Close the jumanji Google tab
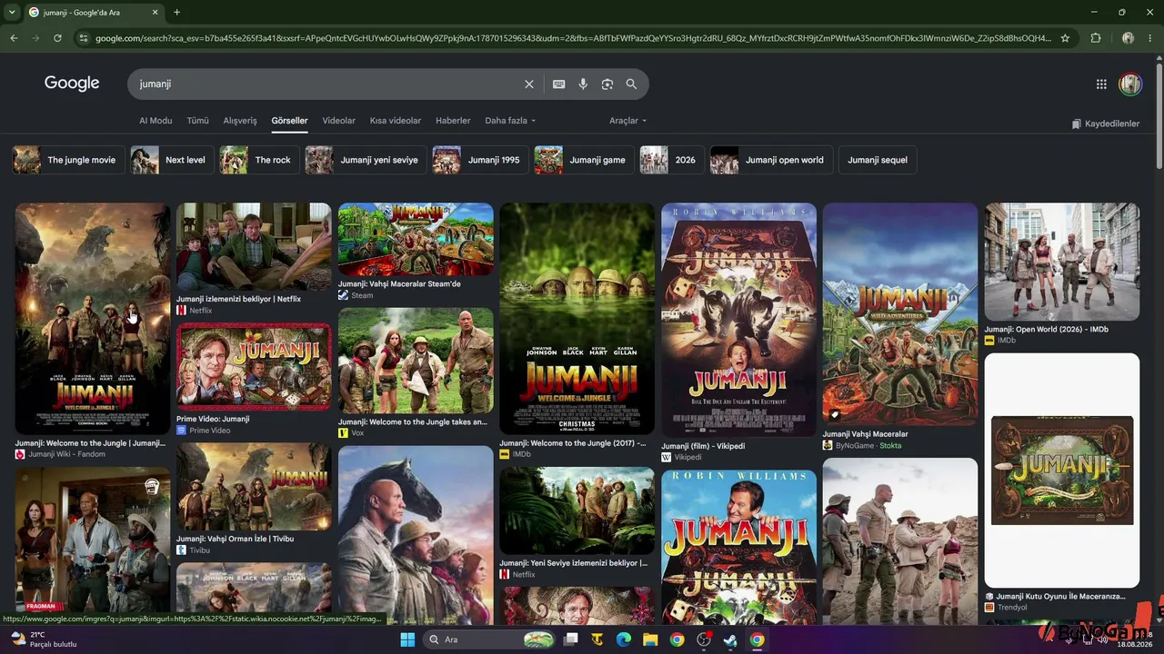 [156, 13]
